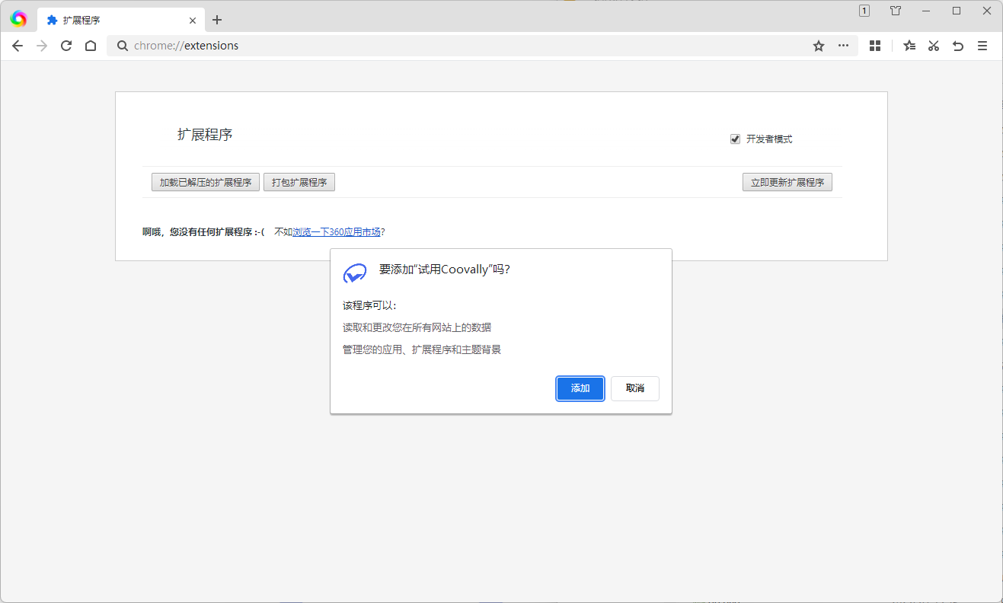Maximize the browser window
Screen dimensions: 1003x603
(x=957, y=11)
